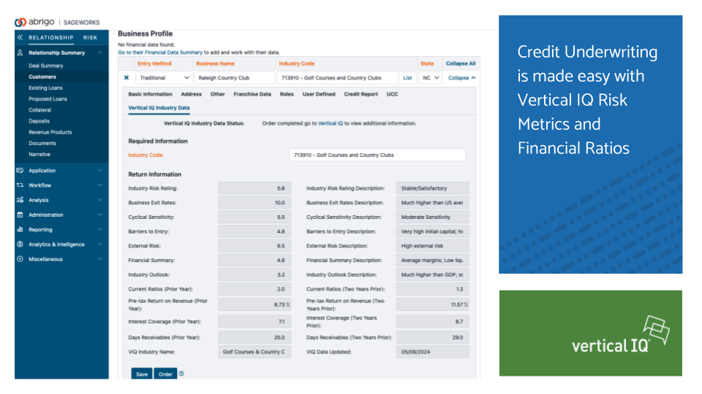This screenshot has height=394, width=702.
Task: Click the Business Name input field
Action: point(234,78)
